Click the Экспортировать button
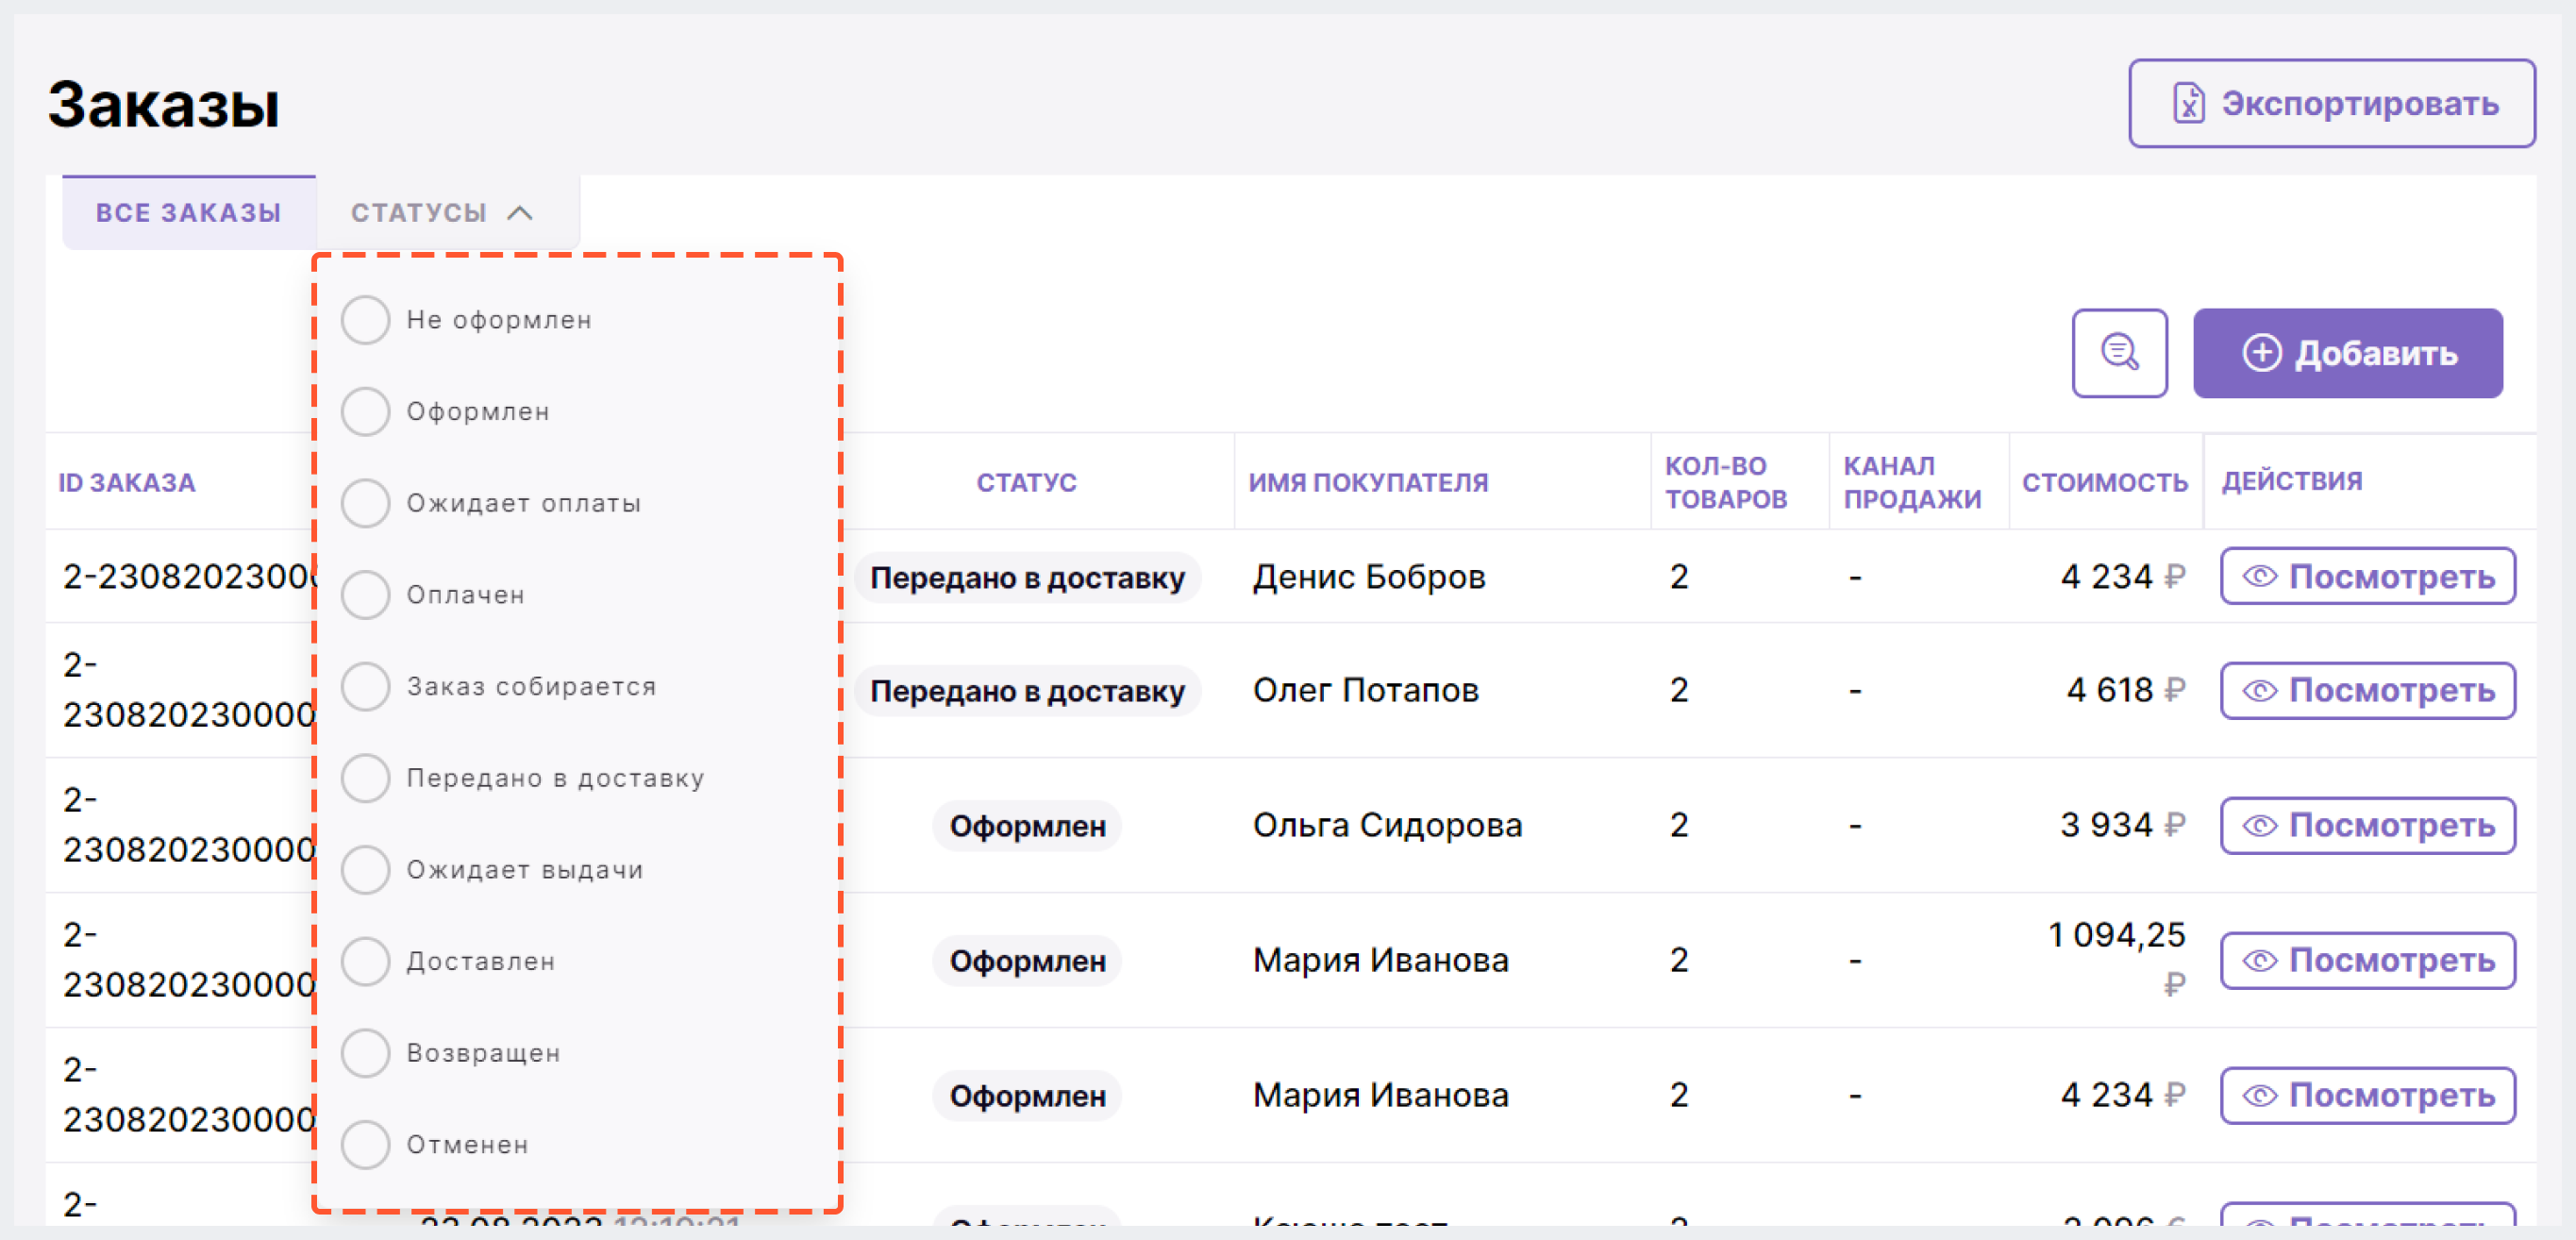Screen dimensions: 2576x1240 (x=2331, y=103)
